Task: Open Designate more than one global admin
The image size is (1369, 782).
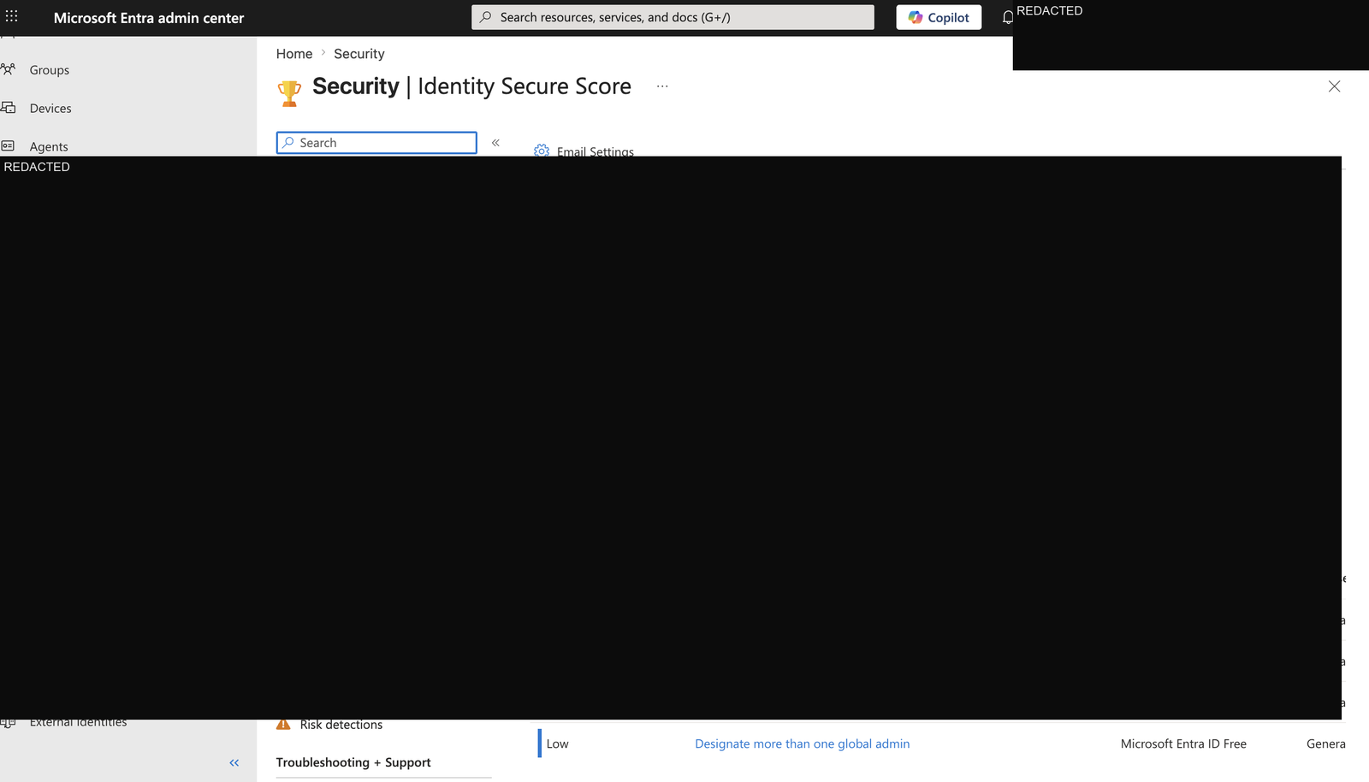Action: (803, 744)
